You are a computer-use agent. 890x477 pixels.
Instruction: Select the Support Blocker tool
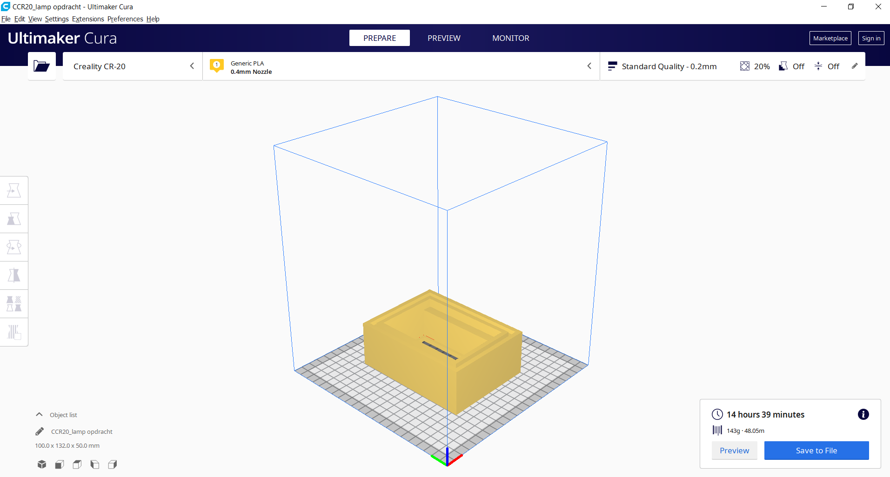tap(14, 332)
